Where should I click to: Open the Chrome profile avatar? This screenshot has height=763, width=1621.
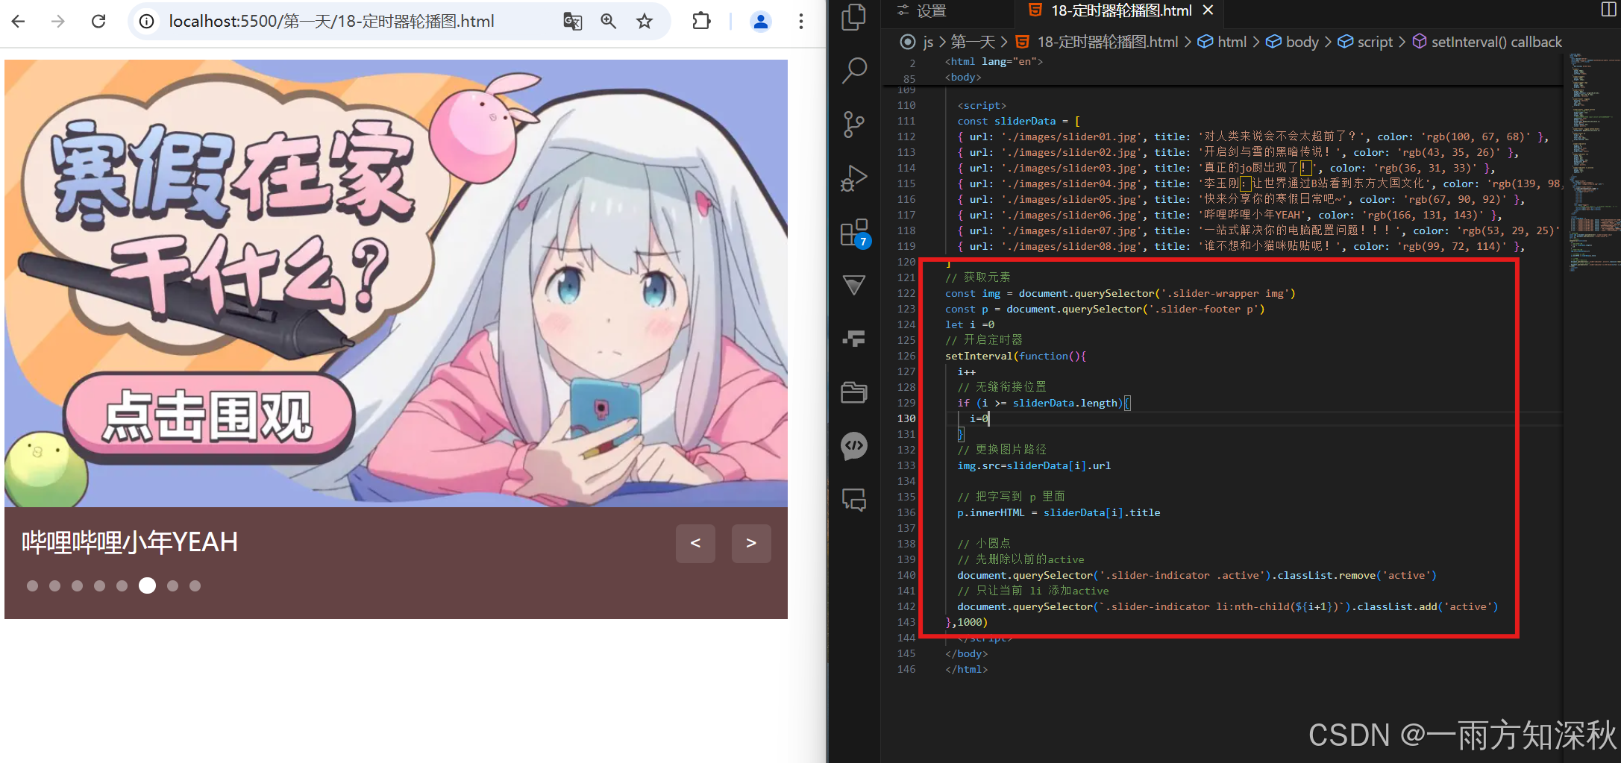click(x=761, y=22)
